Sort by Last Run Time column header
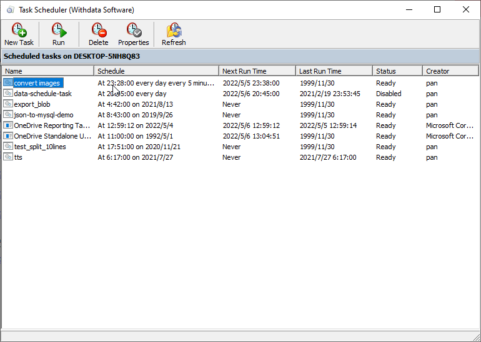Image resolution: width=481 pixels, height=342 pixels. [334, 71]
